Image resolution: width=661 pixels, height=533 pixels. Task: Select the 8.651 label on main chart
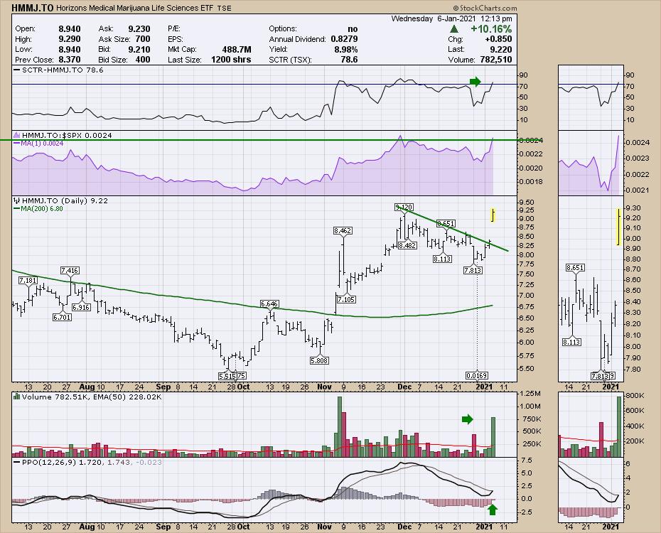[x=446, y=223]
